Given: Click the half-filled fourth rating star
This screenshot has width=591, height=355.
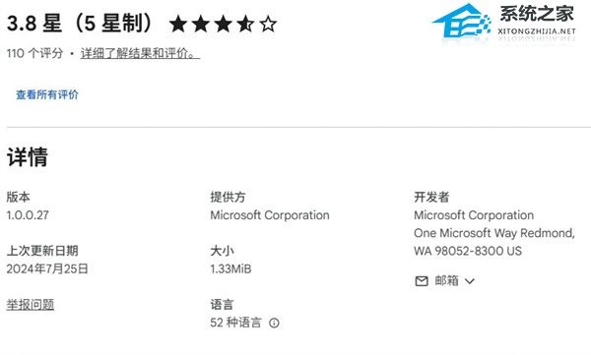Looking at the screenshot, I should point(245,25).
